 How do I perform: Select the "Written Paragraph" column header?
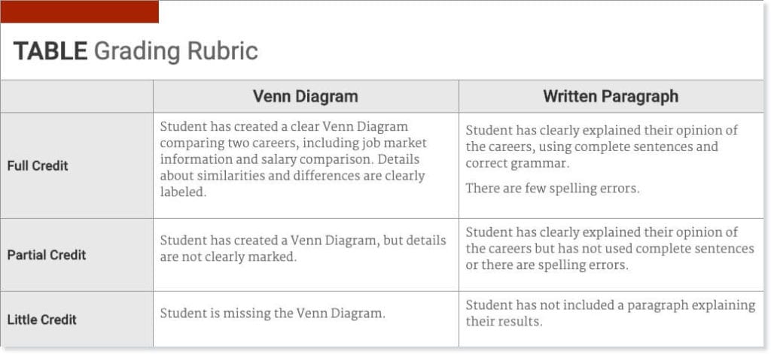pos(611,96)
